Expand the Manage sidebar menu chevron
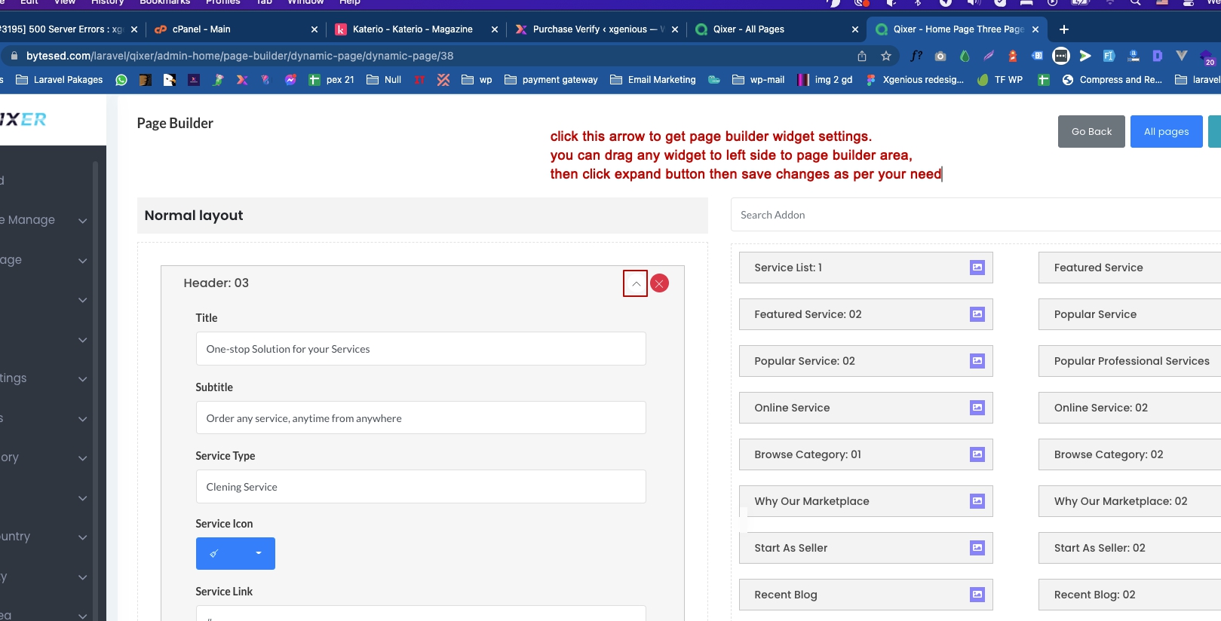Image resolution: width=1221 pixels, height=621 pixels. click(83, 221)
